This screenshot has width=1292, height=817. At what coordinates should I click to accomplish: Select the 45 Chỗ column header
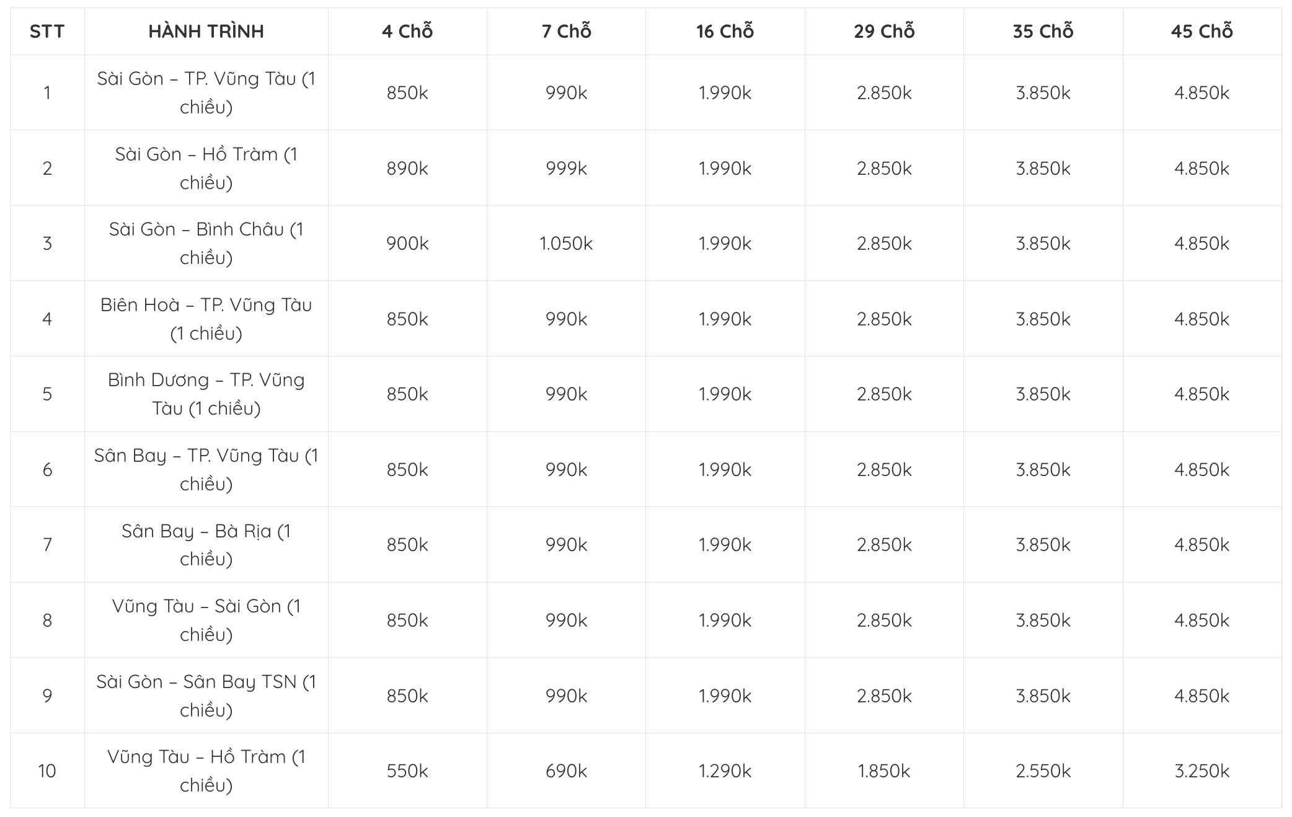(x=1201, y=32)
